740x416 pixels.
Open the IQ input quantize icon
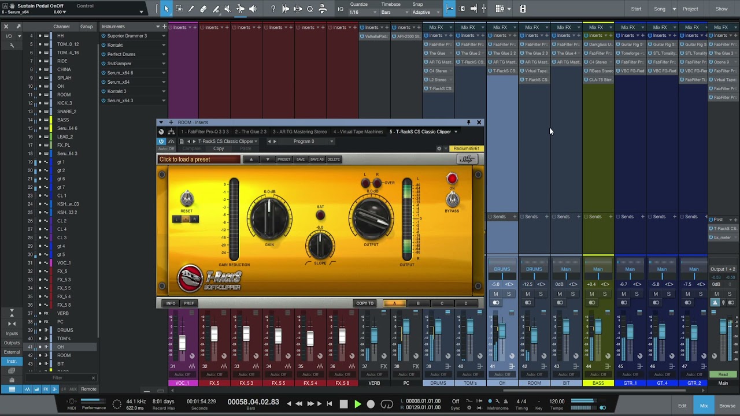point(341,9)
